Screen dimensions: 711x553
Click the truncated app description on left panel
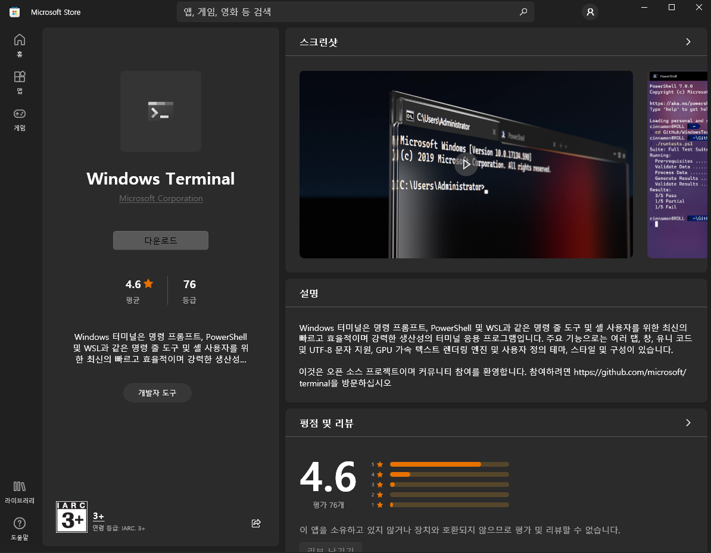tap(161, 348)
